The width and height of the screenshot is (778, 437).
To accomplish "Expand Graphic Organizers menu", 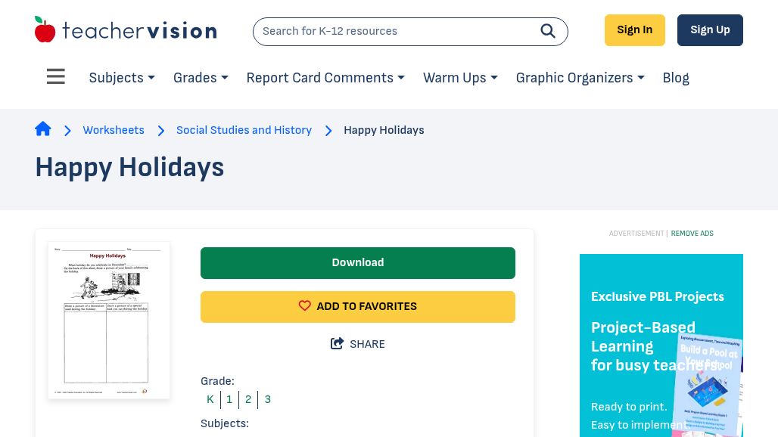I will coord(580,78).
